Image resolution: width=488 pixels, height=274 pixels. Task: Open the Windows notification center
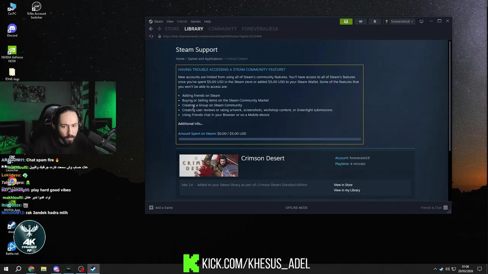[x=480, y=269]
